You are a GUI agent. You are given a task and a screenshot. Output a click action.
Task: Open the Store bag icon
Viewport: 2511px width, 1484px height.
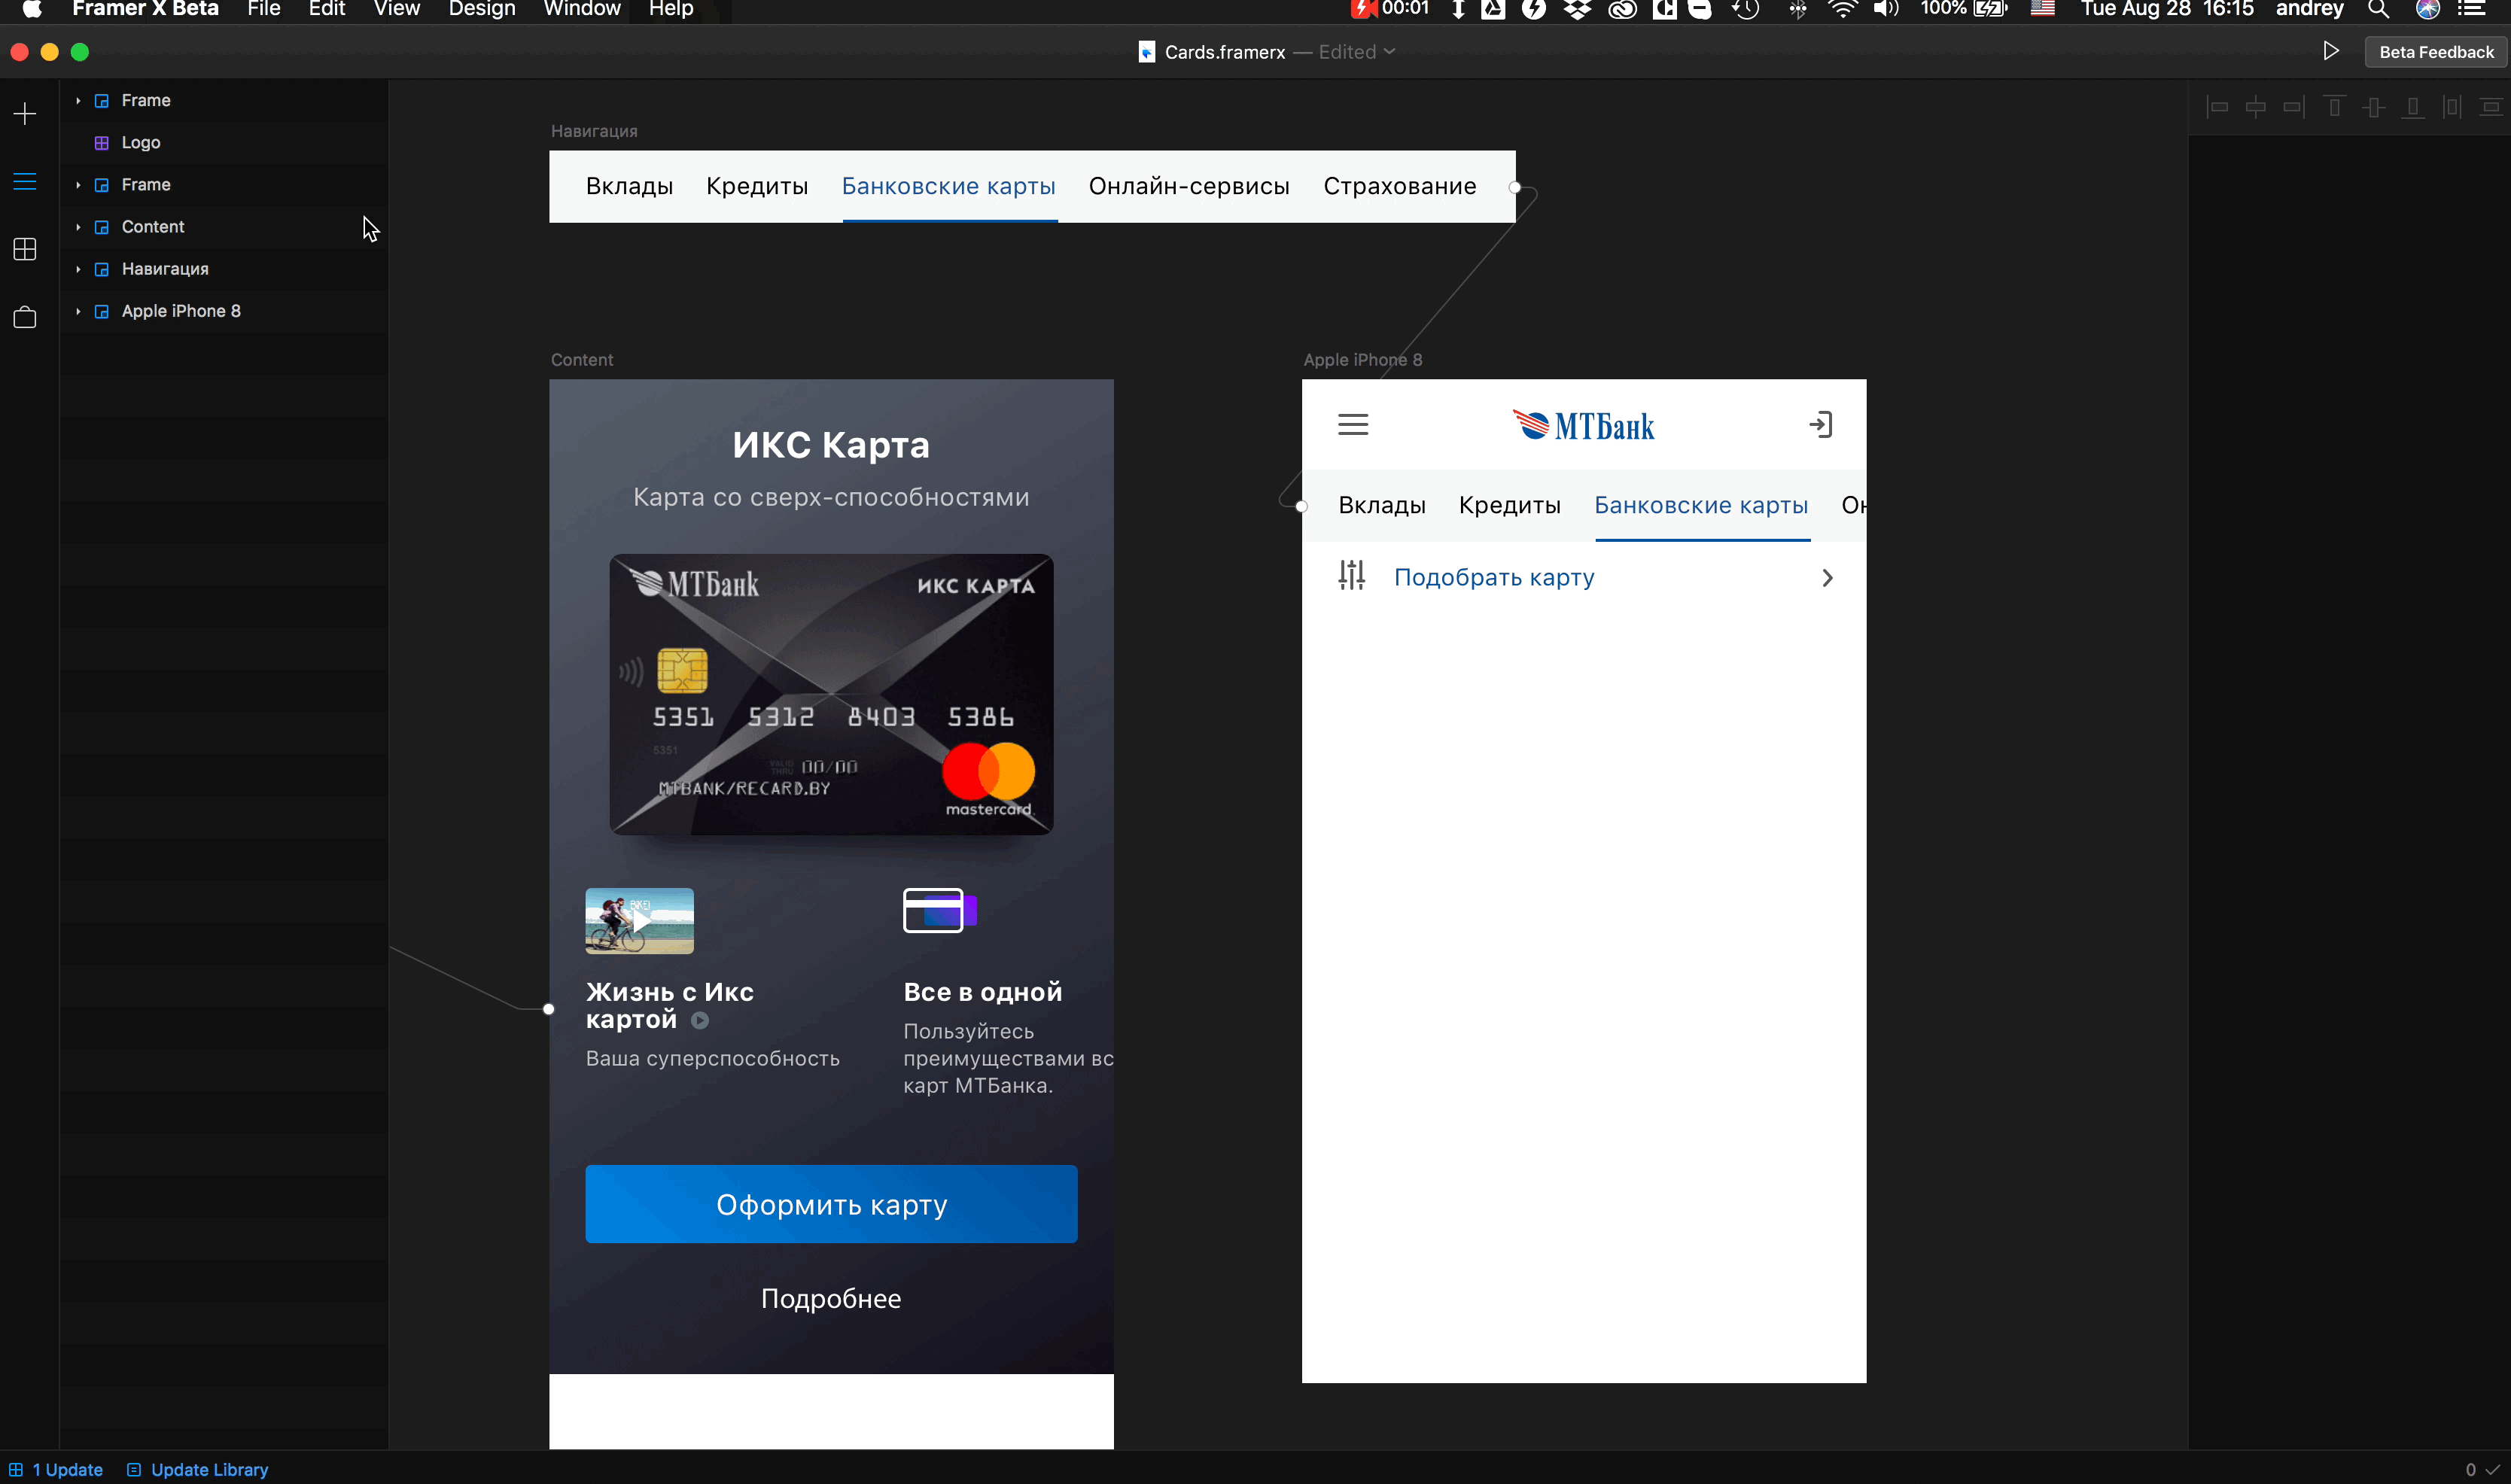click(25, 318)
